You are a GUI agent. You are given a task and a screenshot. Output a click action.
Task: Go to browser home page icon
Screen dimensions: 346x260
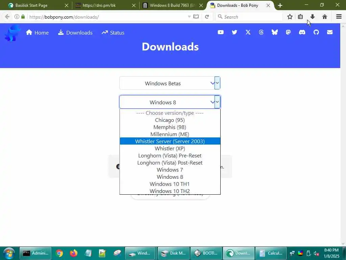324,17
